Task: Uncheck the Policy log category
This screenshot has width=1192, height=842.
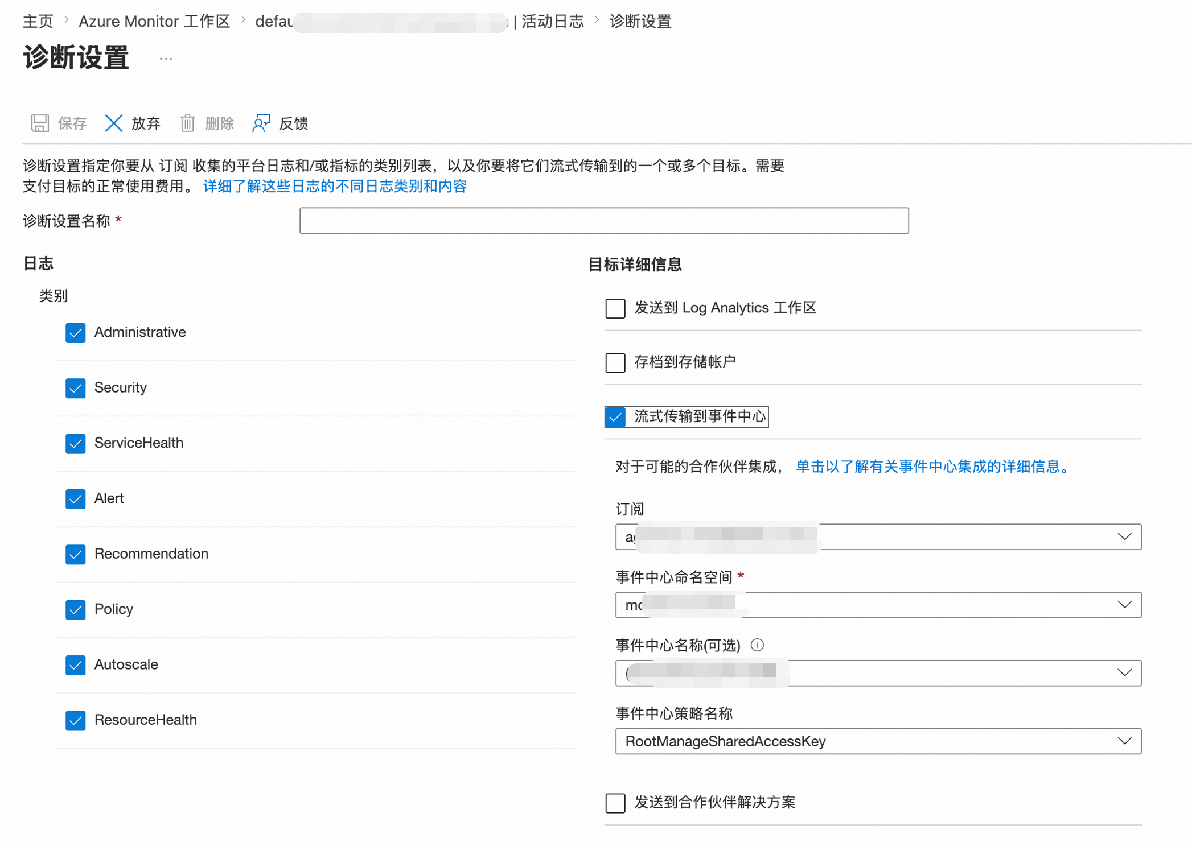Action: pos(75,610)
